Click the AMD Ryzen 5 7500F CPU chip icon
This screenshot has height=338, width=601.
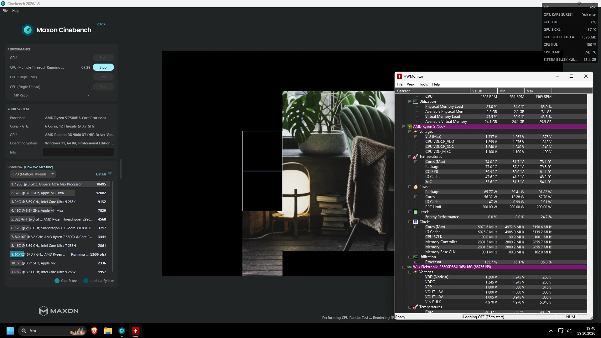[409, 127]
